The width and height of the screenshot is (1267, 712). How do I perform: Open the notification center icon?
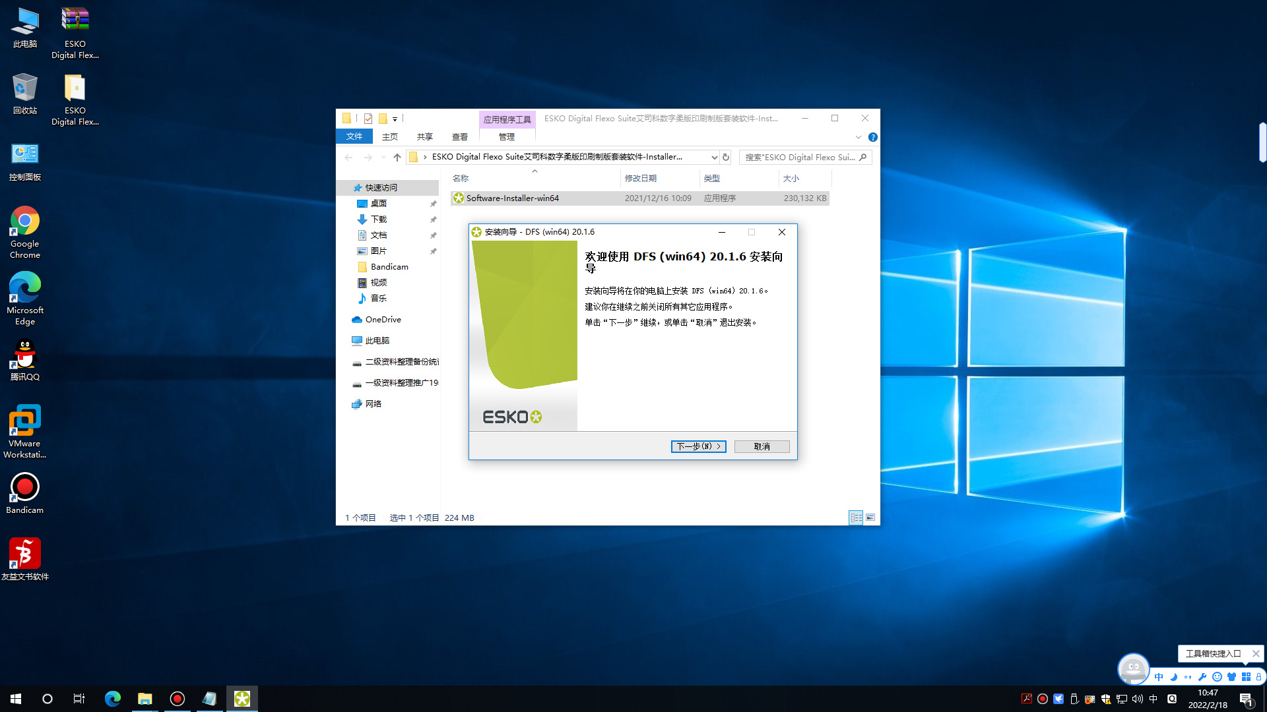coord(1247,699)
